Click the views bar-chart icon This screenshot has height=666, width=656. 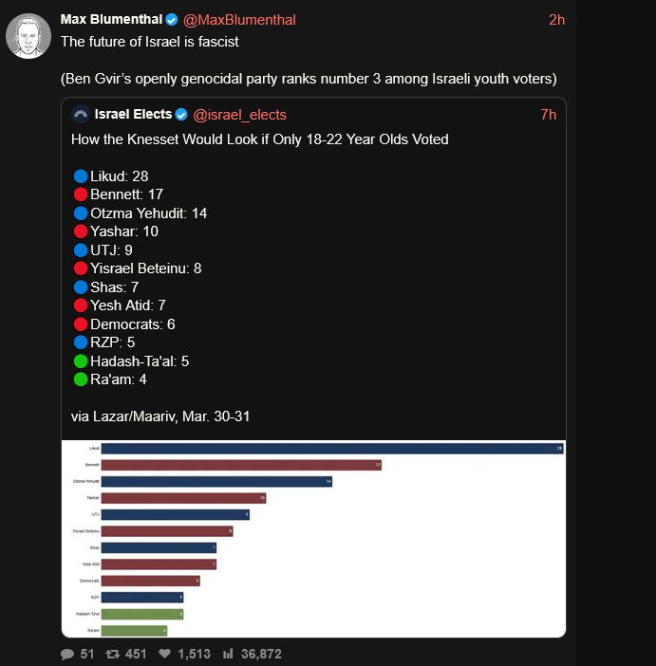point(228,654)
